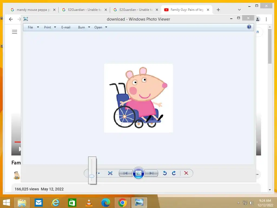
Task: Open the Burn menu
Action: coord(81,27)
